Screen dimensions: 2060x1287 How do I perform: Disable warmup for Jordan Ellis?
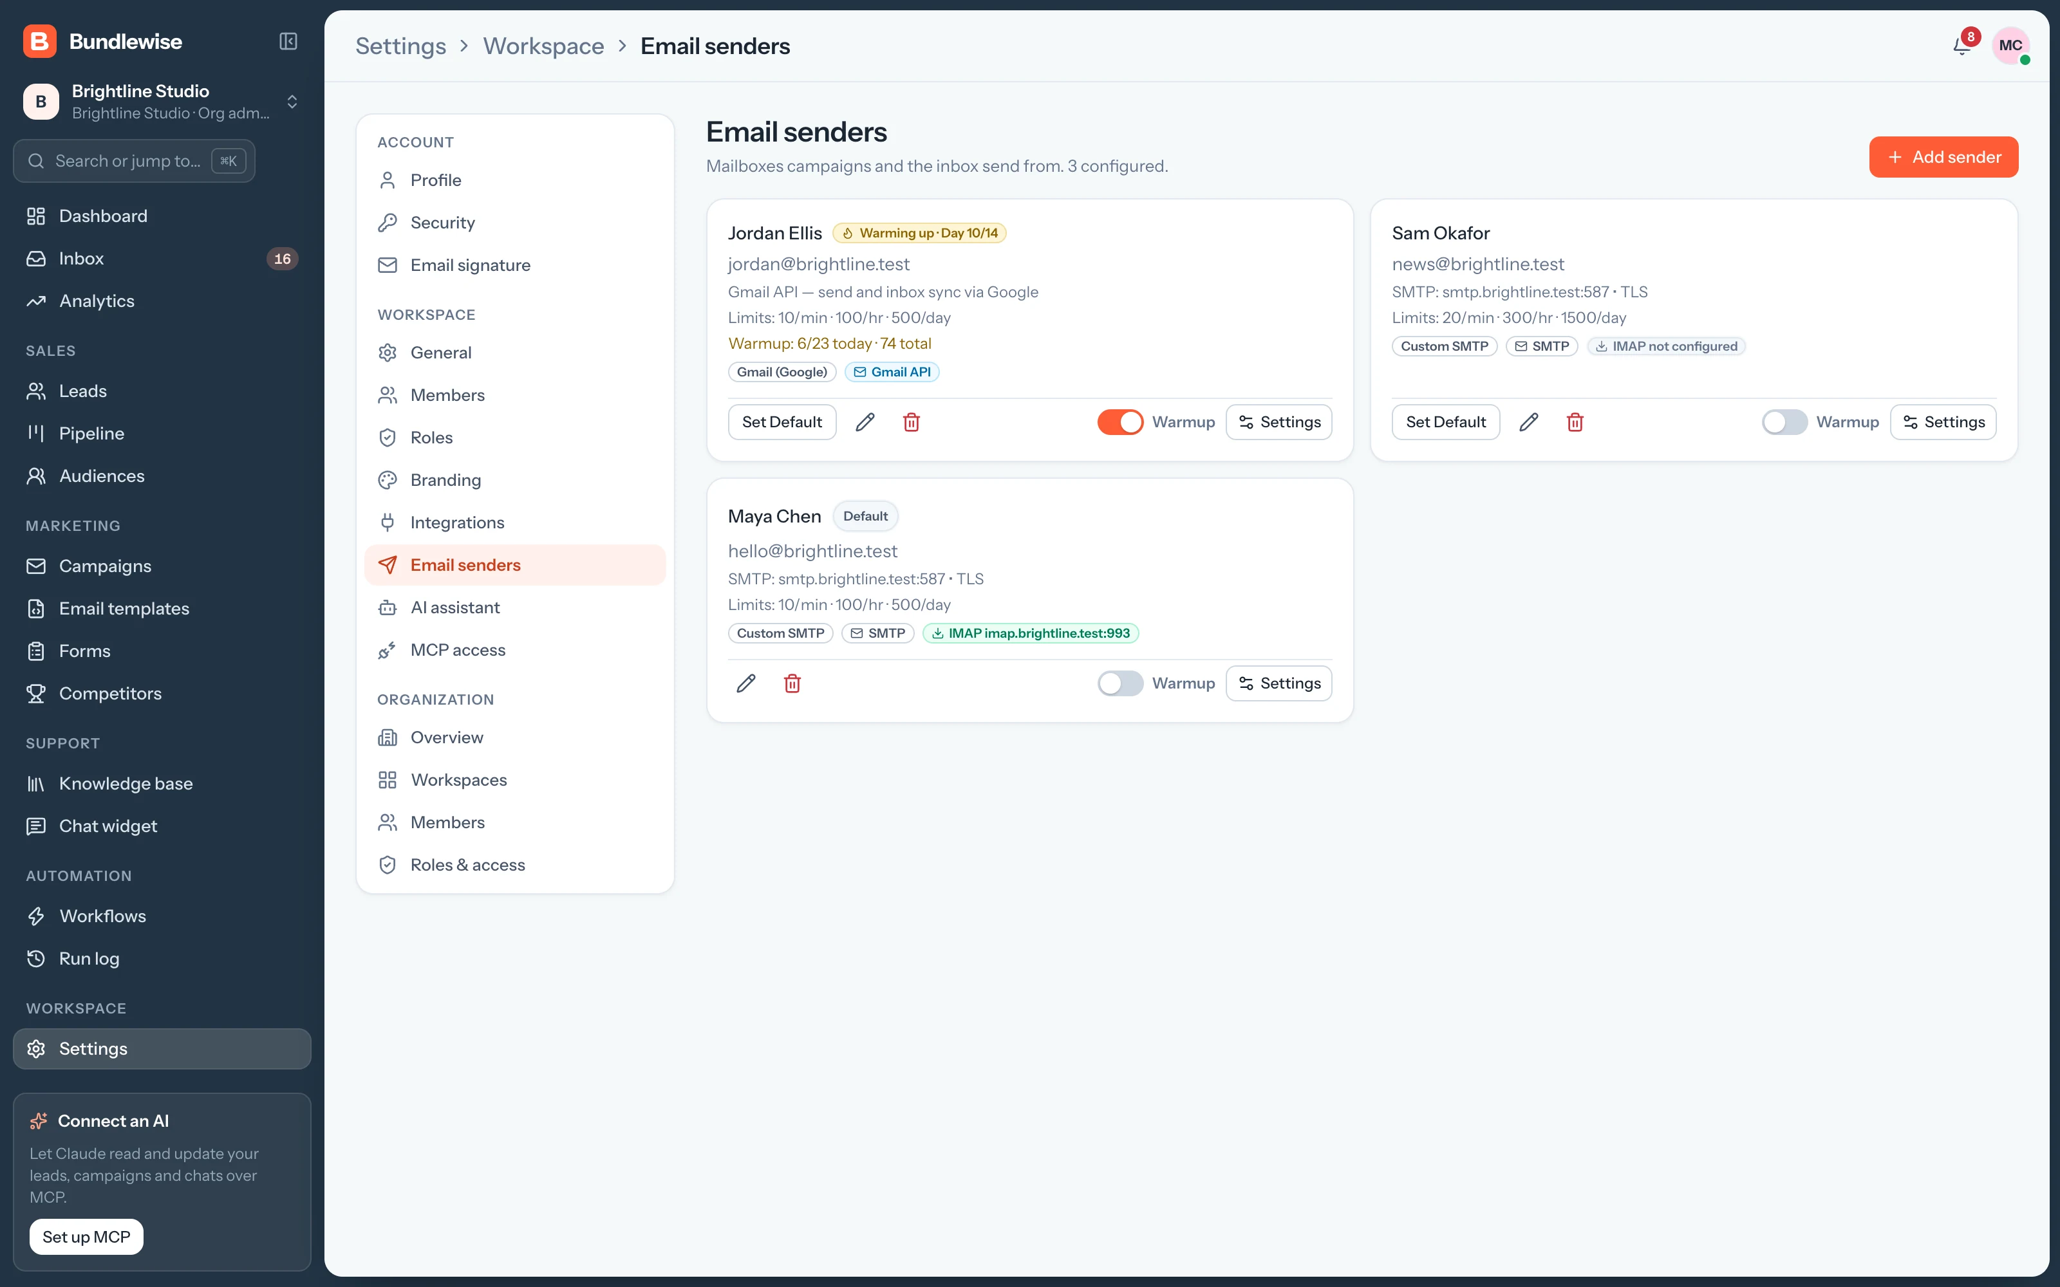(1120, 422)
